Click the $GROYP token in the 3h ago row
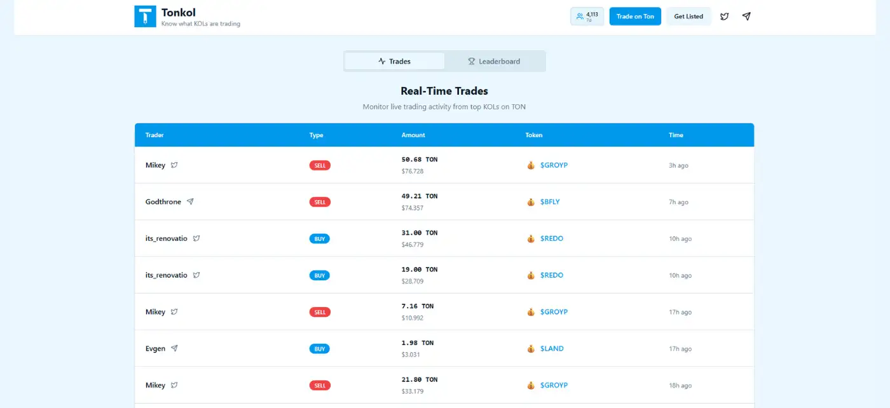This screenshot has width=890, height=408. tap(554, 165)
